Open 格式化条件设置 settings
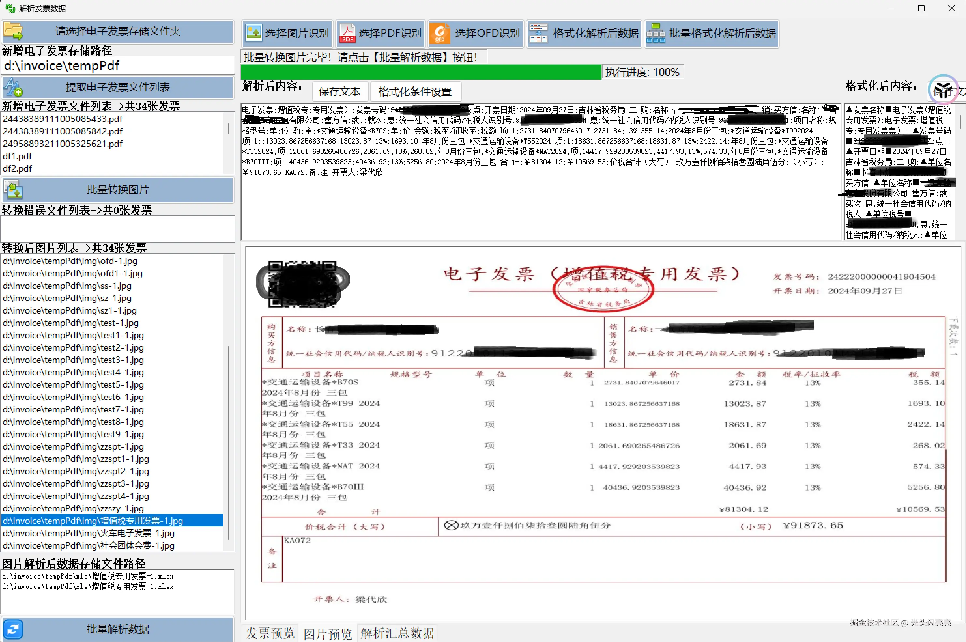The image size is (966, 642). 415,92
